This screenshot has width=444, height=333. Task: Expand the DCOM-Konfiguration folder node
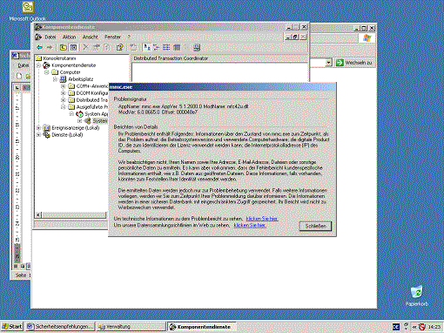[63, 93]
